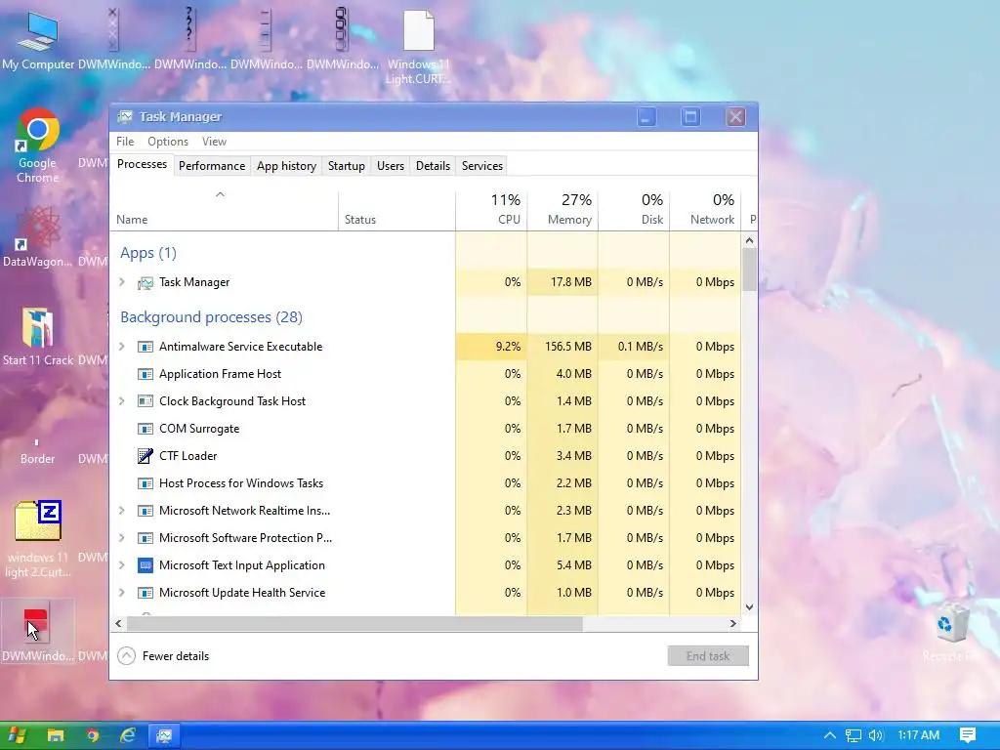This screenshot has height=750, width=1000.
Task: Sort by Memory usage column
Action: (562, 211)
